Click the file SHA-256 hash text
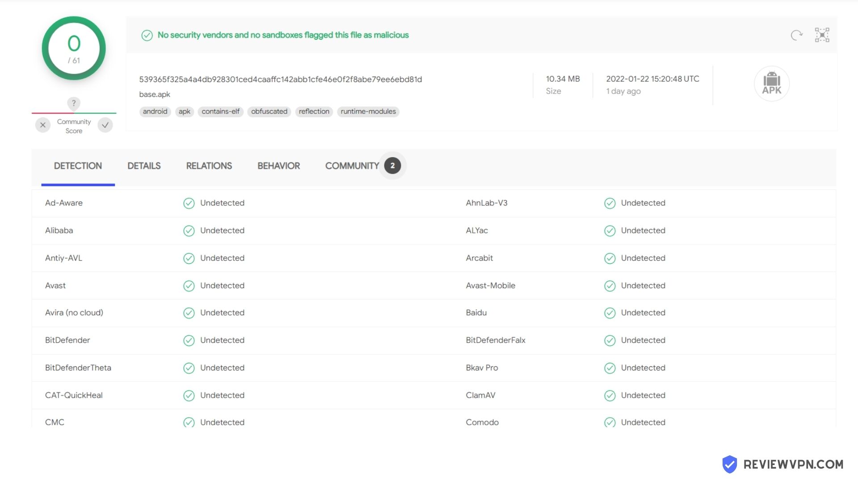The image size is (858, 482). click(280, 79)
